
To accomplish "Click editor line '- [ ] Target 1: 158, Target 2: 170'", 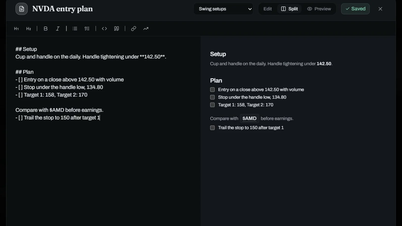I will 52,95.
